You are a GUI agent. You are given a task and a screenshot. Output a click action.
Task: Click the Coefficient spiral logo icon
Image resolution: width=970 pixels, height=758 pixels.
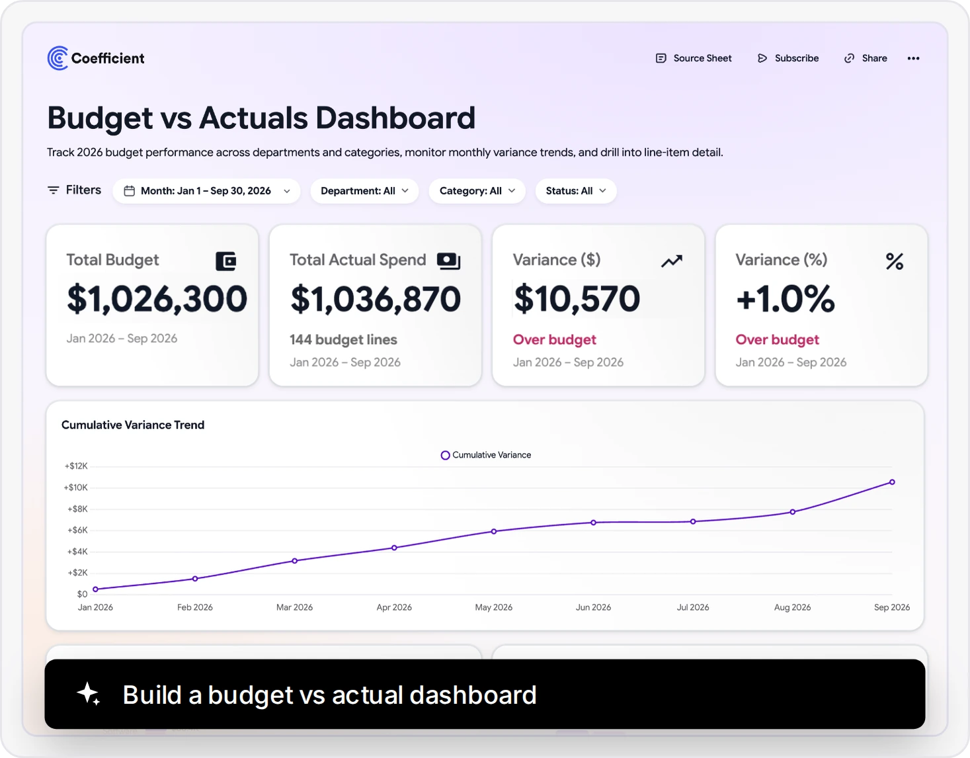[x=58, y=58]
